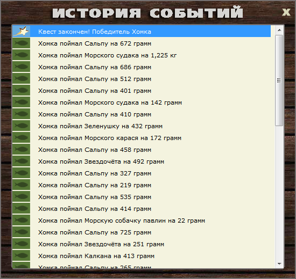Image resolution: width=296 pixels, height=279 pixels.
Task: Select 'Хомка поймал Сальпу на 535 грамм'
Action: (x=142, y=196)
